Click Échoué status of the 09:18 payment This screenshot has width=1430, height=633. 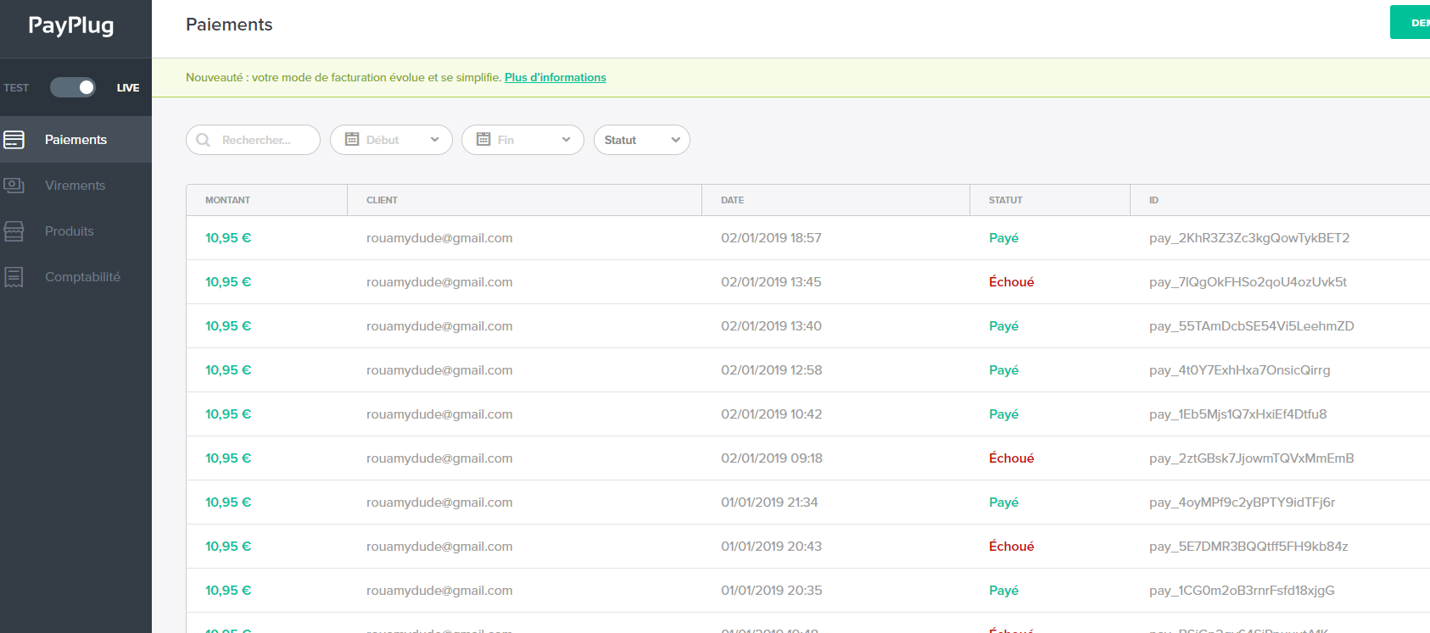click(1011, 458)
